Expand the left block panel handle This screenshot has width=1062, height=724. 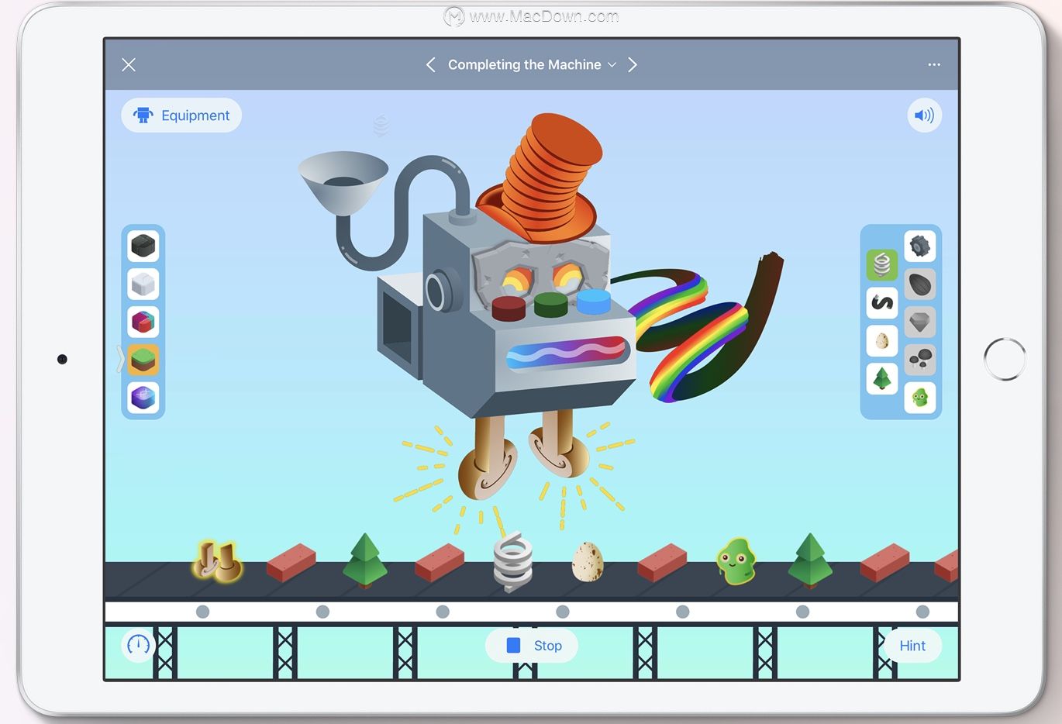tap(119, 360)
